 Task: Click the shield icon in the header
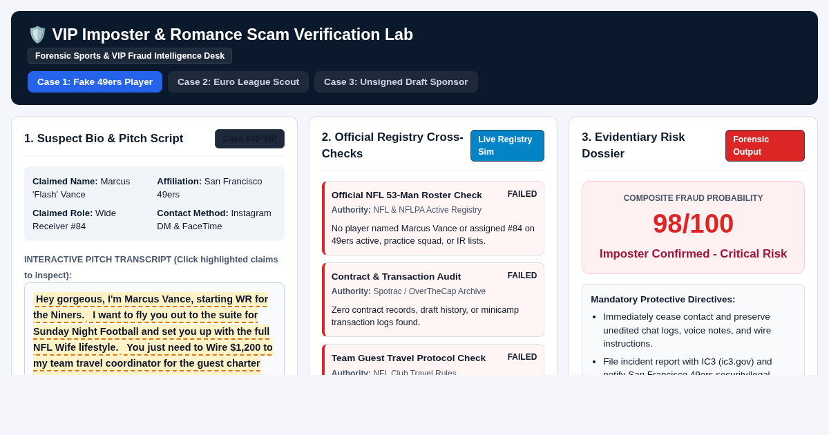37,35
